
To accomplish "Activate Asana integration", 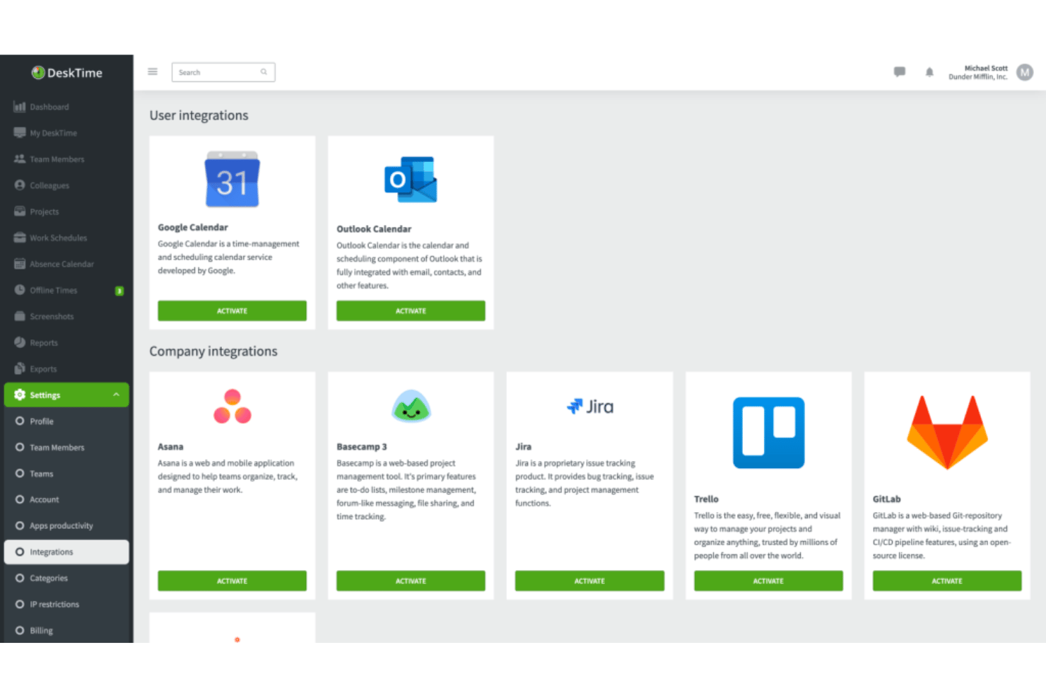I will pyautogui.click(x=232, y=581).
